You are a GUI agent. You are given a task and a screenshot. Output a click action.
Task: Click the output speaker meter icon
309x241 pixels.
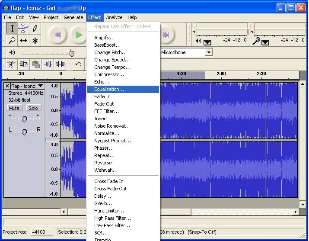pyautogui.click(x=198, y=41)
